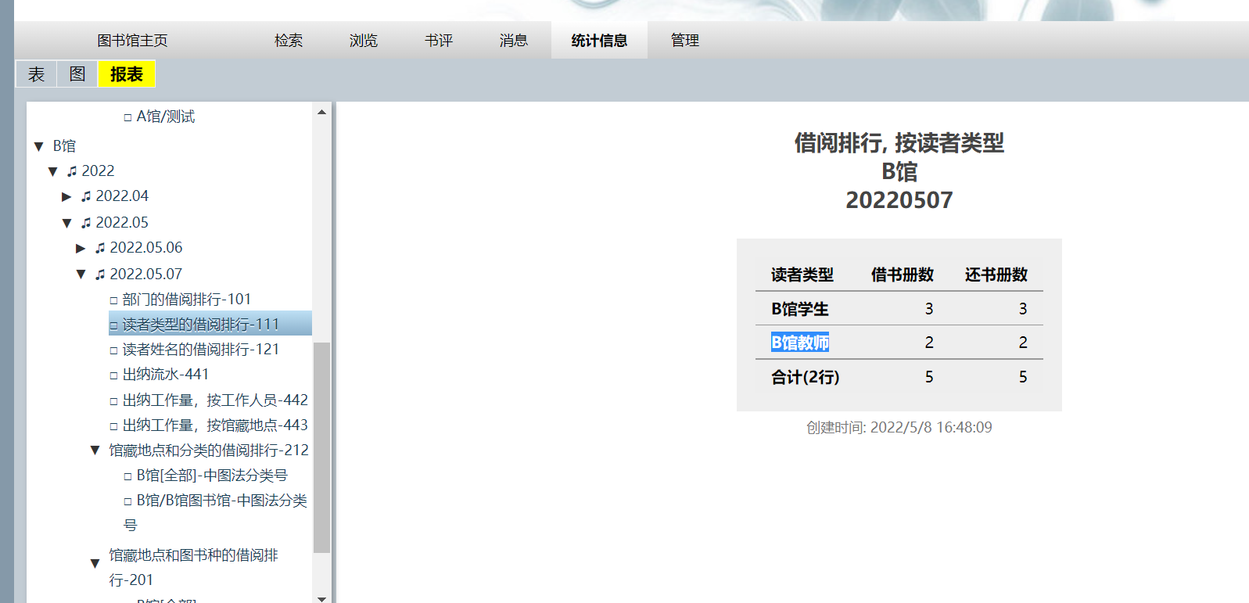Viewport: 1249px width, 603px height.
Task: Click the music-note icon beside 2022.05
Action: tap(86, 223)
